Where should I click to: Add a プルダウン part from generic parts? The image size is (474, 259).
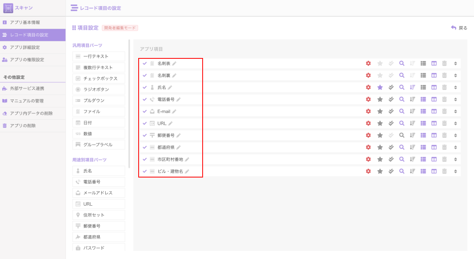click(99, 101)
